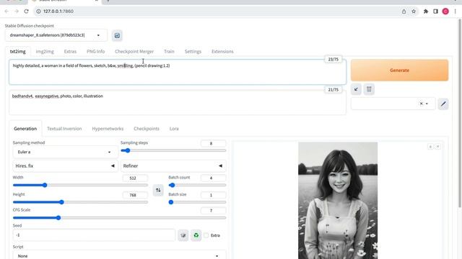
Task: Click the Batch count value field
Action: pos(213,178)
